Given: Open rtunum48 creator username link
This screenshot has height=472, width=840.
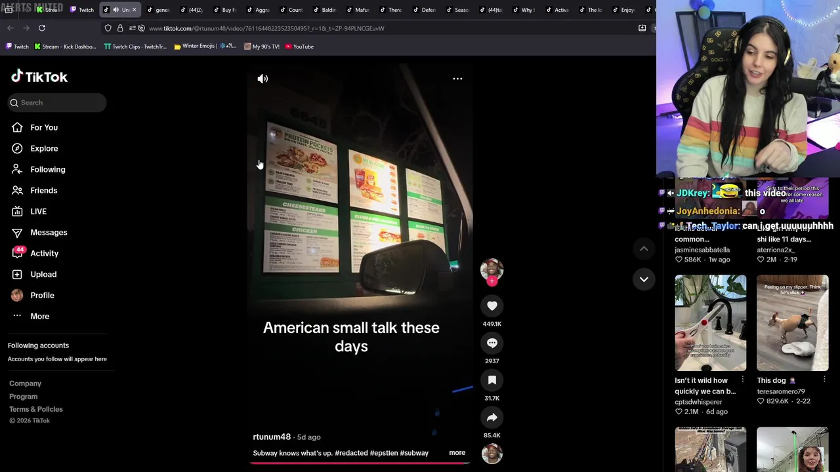Looking at the screenshot, I should 272,437.
